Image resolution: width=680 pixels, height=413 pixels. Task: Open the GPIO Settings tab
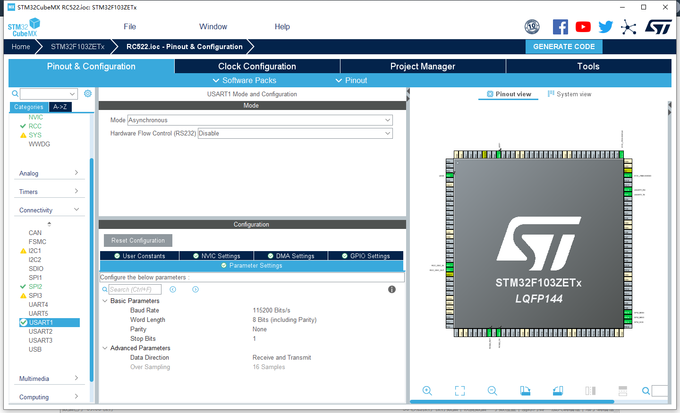click(x=366, y=256)
